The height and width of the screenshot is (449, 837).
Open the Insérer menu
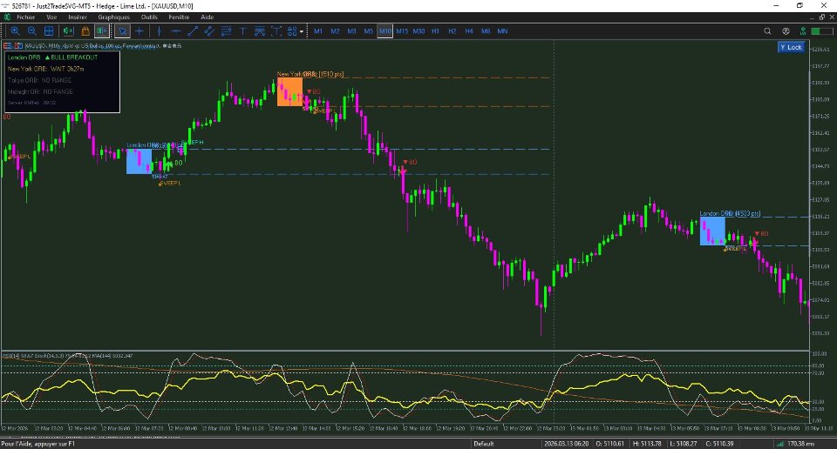[78, 17]
